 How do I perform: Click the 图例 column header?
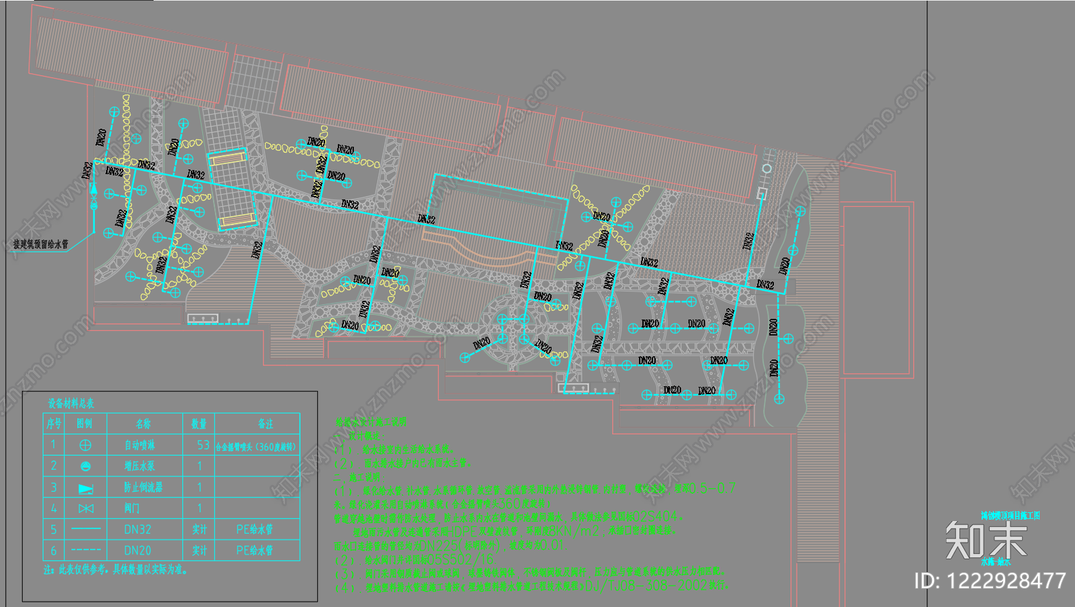click(85, 424)
